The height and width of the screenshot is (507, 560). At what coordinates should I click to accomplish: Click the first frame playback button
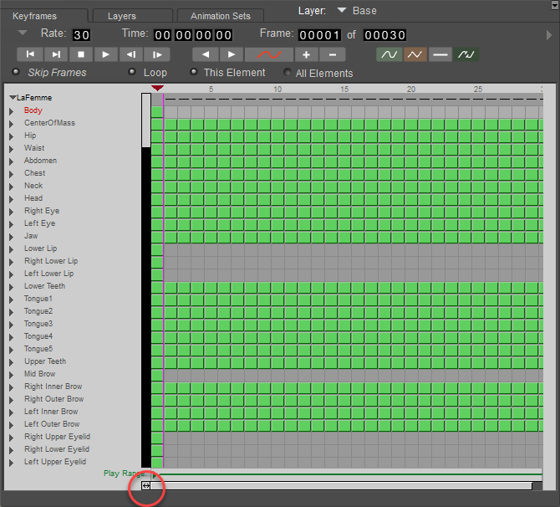(29, 54)
